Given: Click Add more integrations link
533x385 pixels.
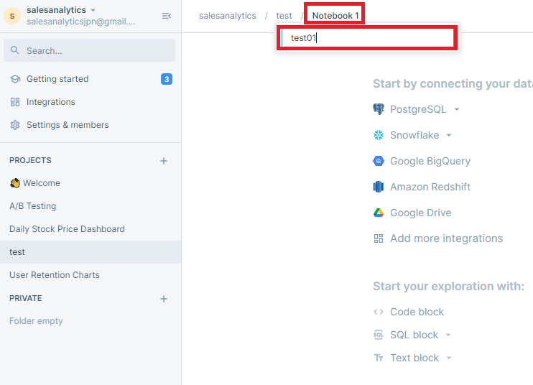Looking at the screenshot, I should click(446, 238).
